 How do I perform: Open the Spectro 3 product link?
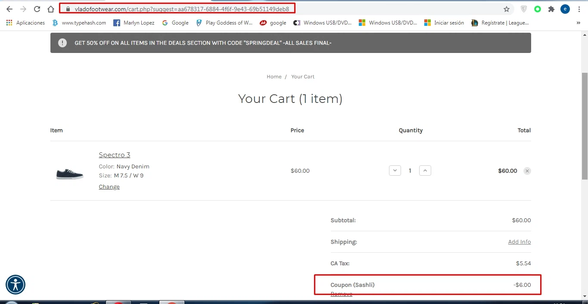coord(115,155)
